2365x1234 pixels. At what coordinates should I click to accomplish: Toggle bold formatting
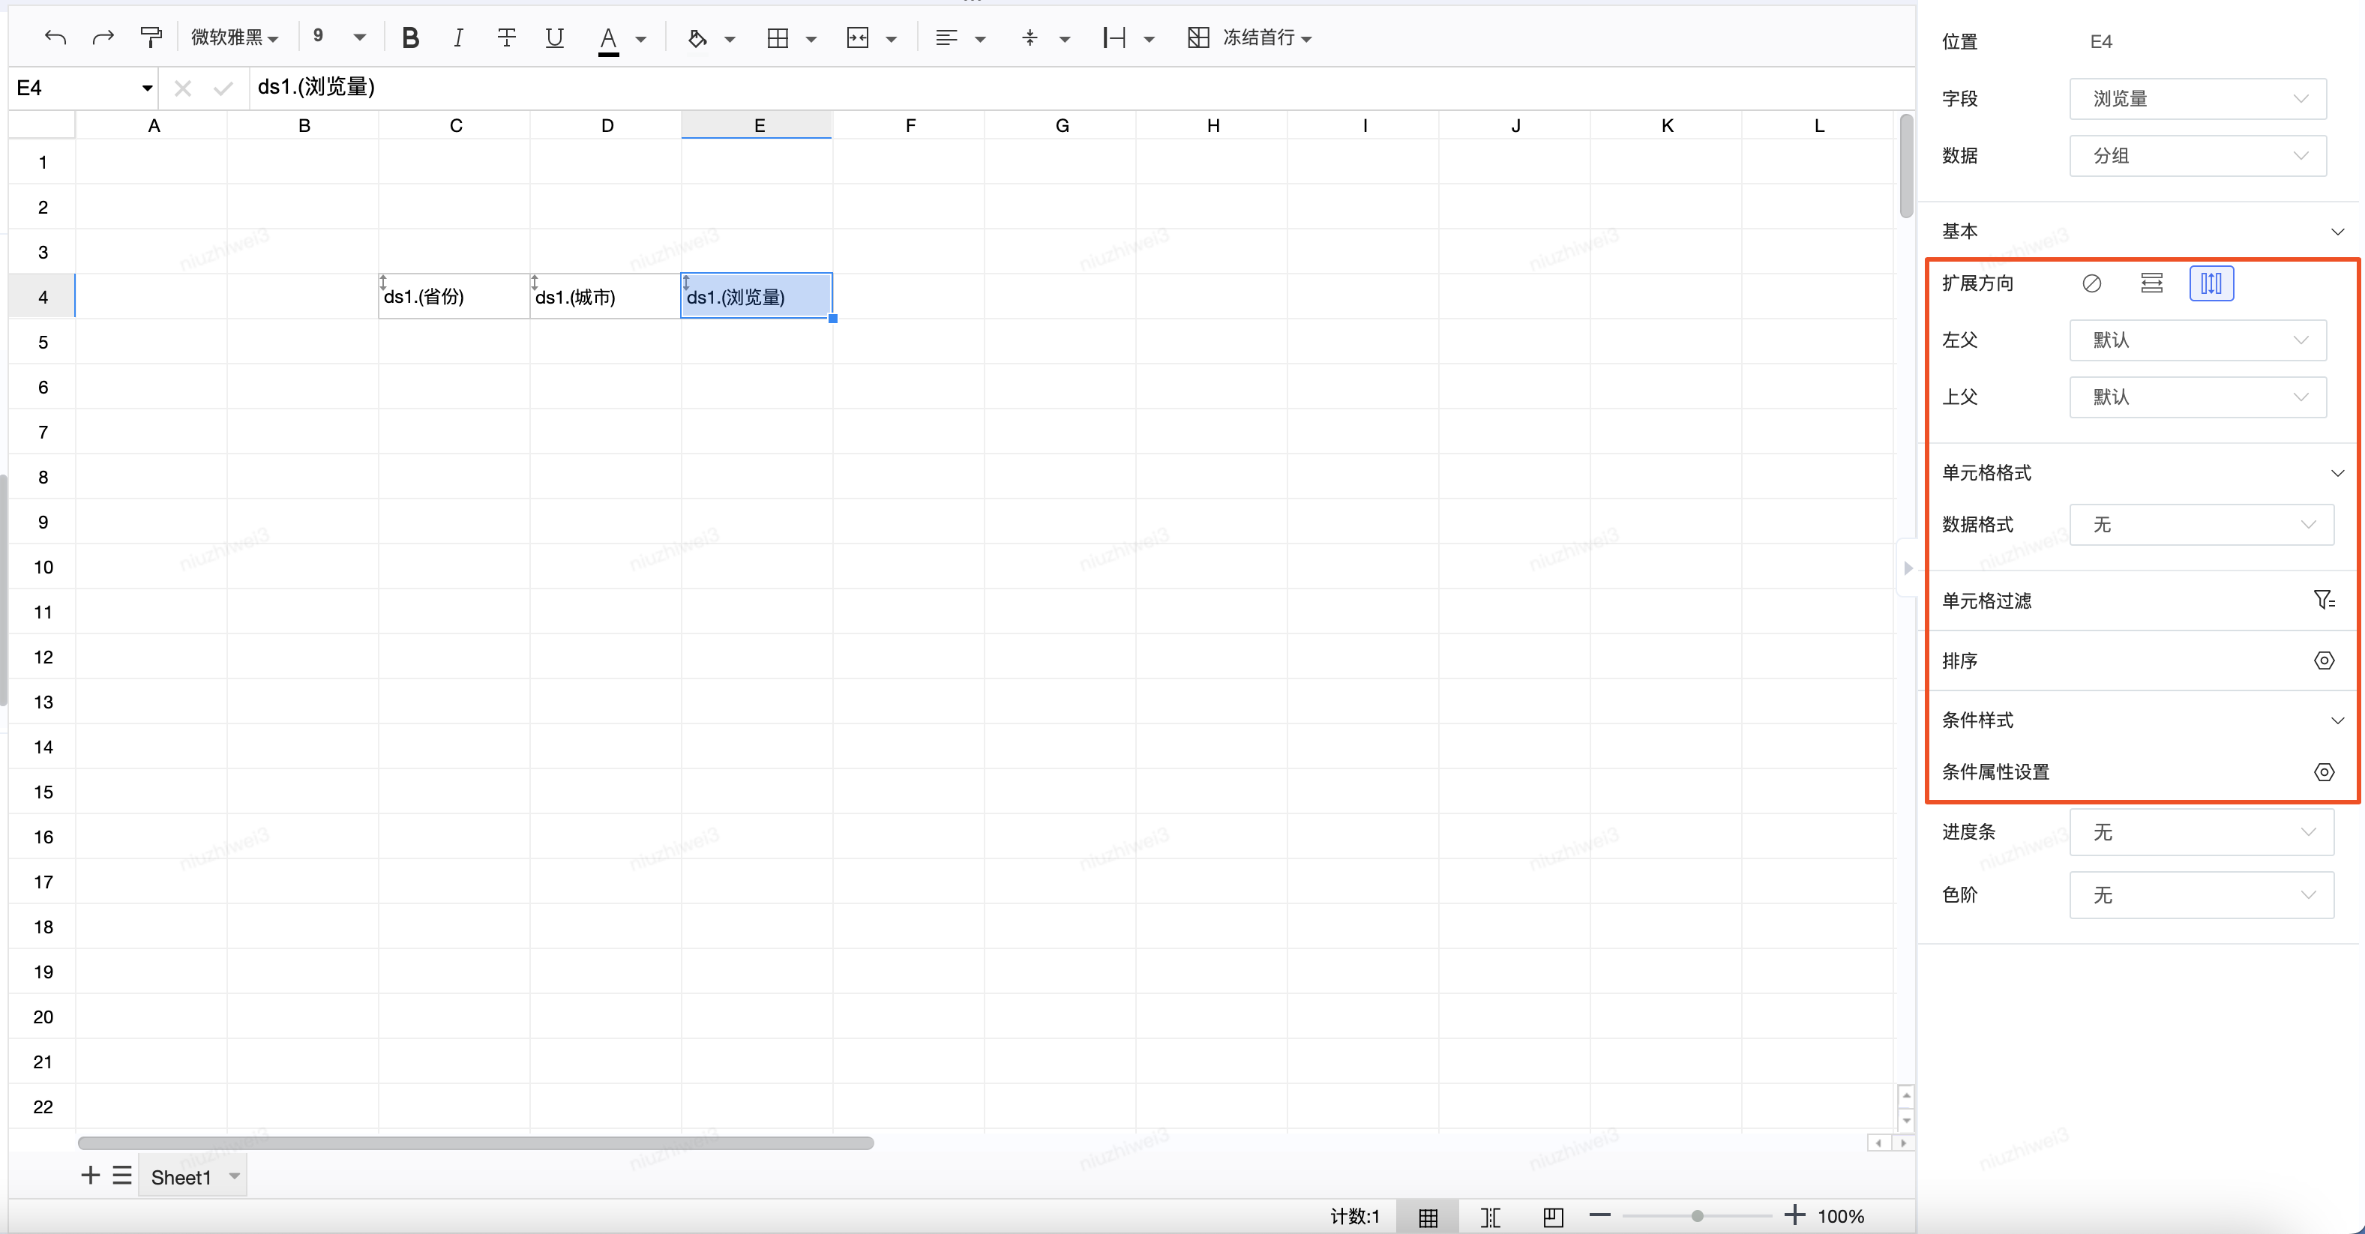click(x=410, y=37)
